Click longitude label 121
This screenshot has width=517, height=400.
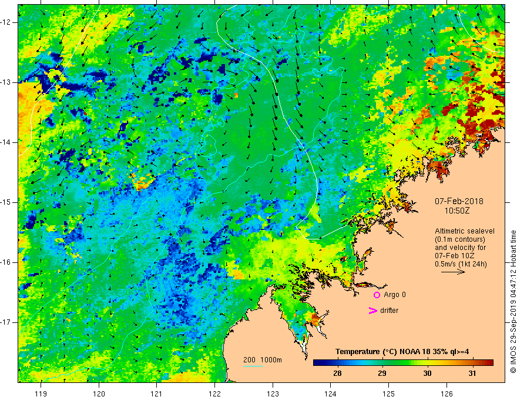(x=157, y=394)
